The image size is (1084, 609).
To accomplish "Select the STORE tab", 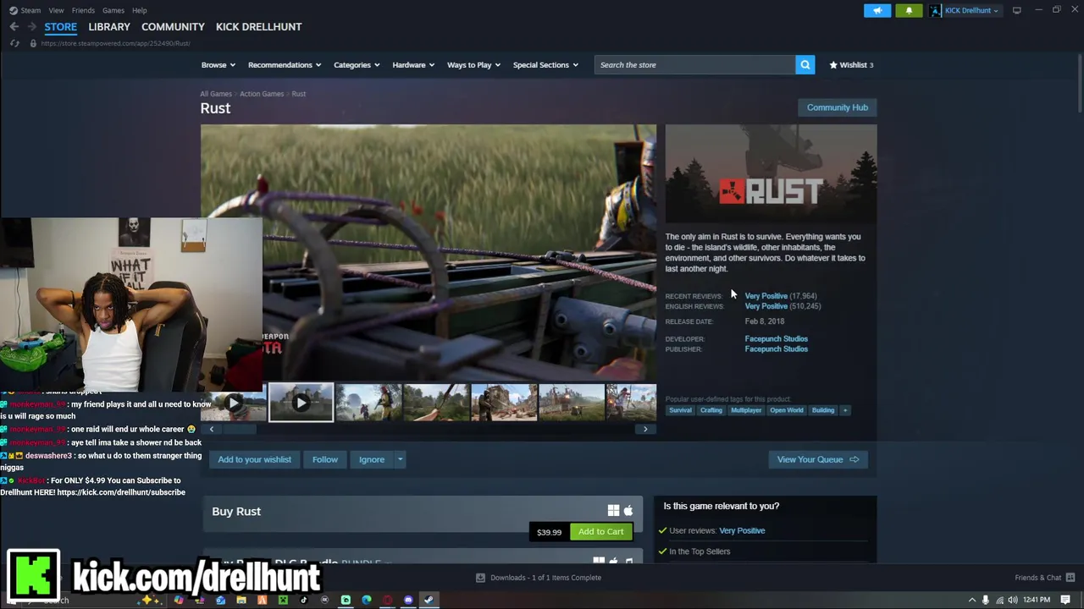I will tap(60, 27).
